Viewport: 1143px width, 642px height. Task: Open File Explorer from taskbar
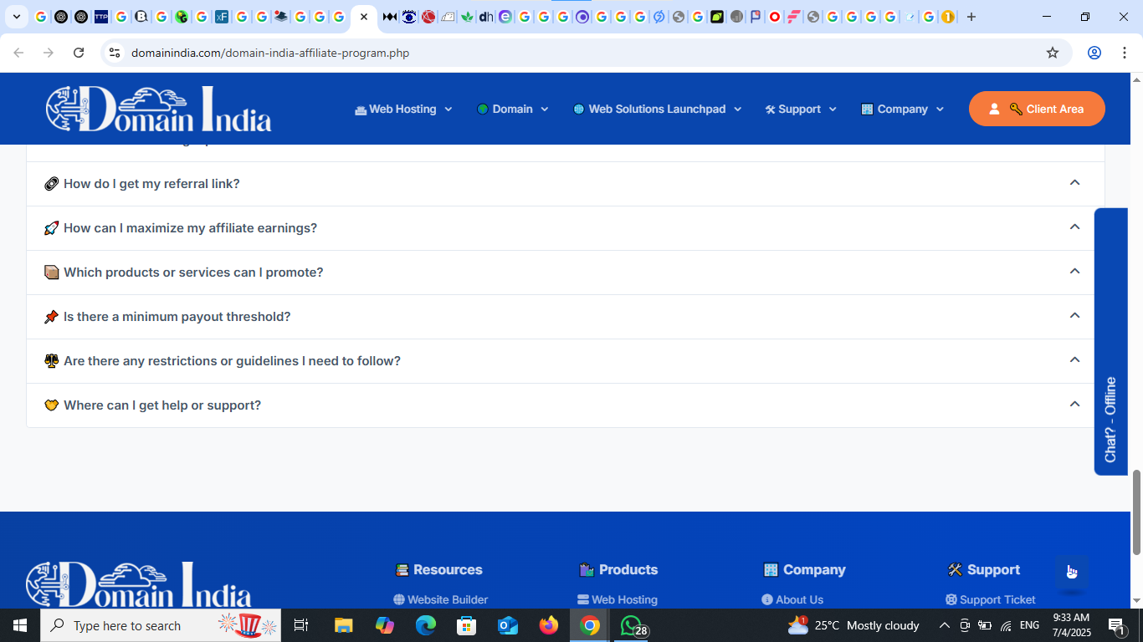coord(343,625)
